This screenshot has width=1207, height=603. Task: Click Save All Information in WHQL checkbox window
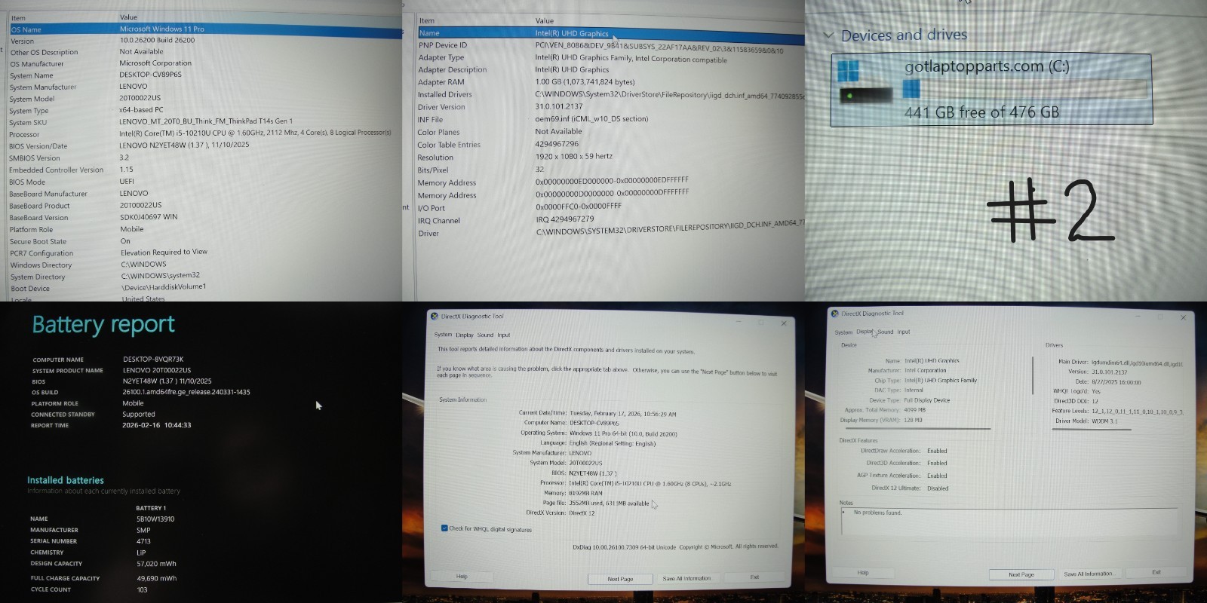686,578
